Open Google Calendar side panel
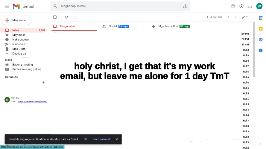The image size is (266, 149). 261,18
